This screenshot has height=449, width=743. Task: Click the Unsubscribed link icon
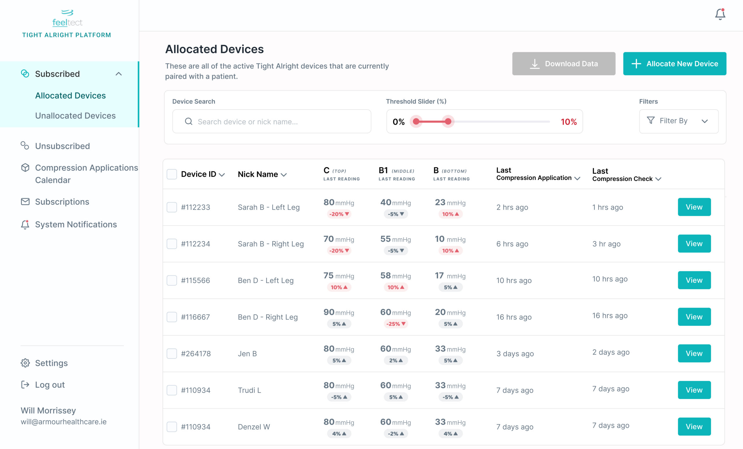pos(25,146)
